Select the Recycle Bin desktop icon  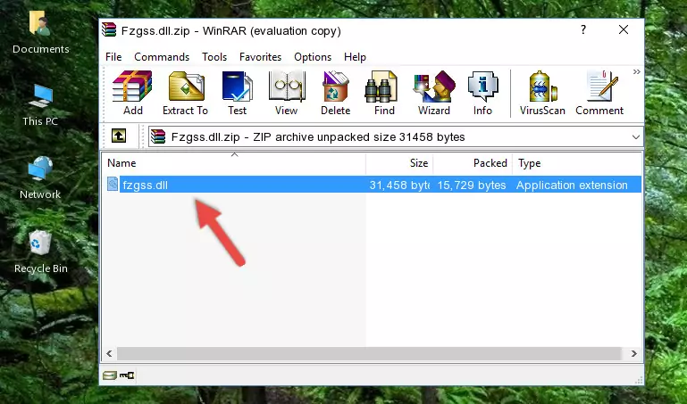coord(40,251)
